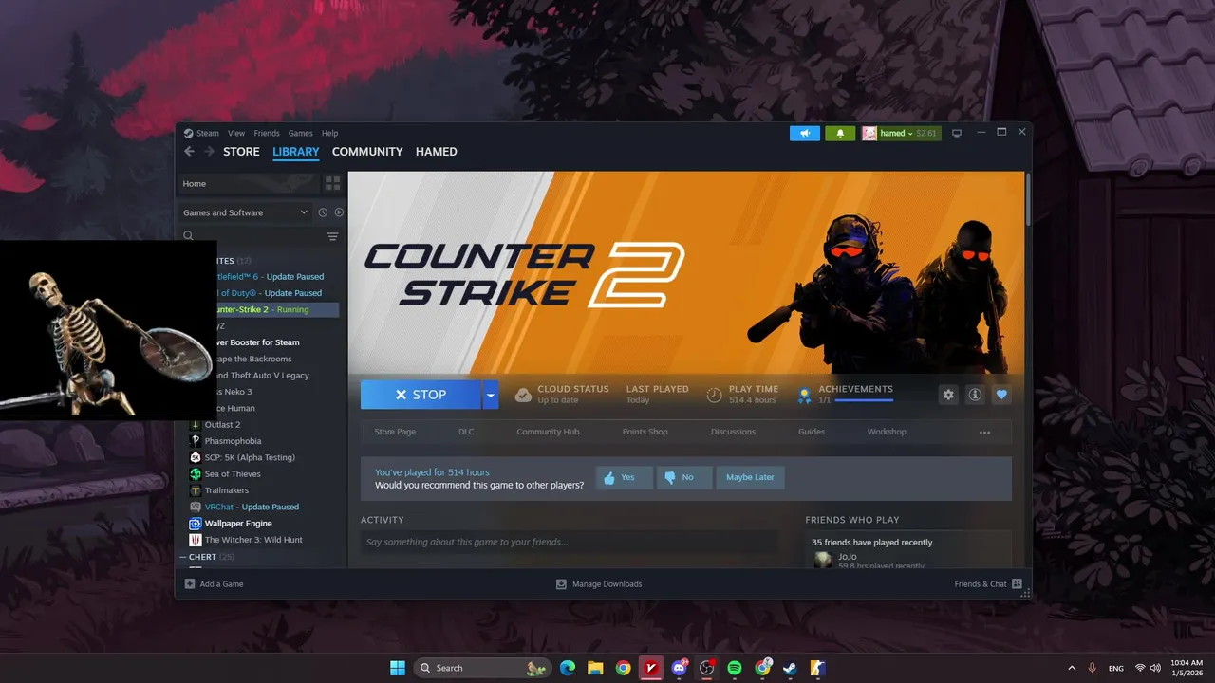
Task: Switch to the COMMUNITY tab
Action: pyautogui.click(x=367, y=152)
